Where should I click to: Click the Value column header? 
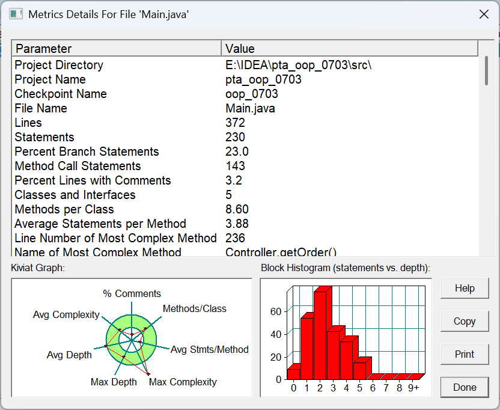(350, 49)
